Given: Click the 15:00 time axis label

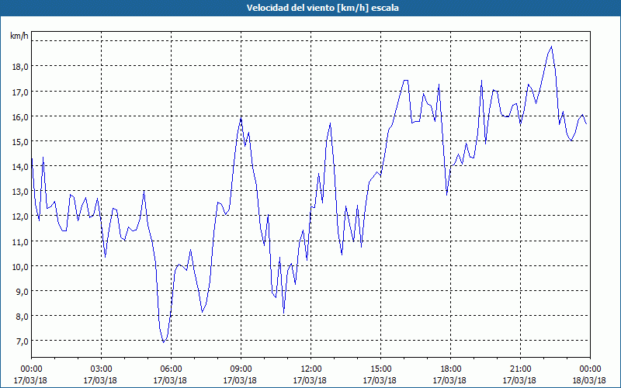Looking at the screenshot, I should point(380,369).
